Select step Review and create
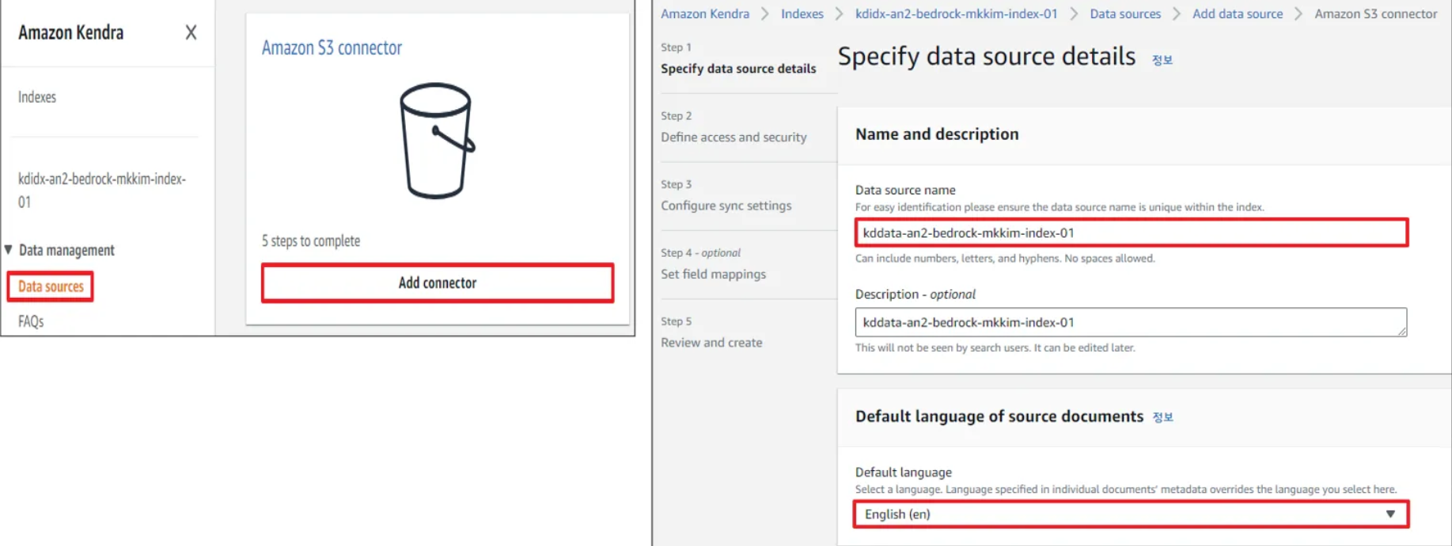Screen dimensions: 1452x546 (x=711, y=342)
